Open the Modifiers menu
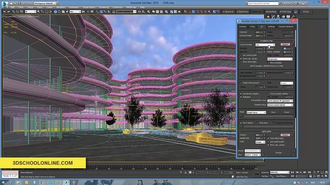 tap(61, 7)
